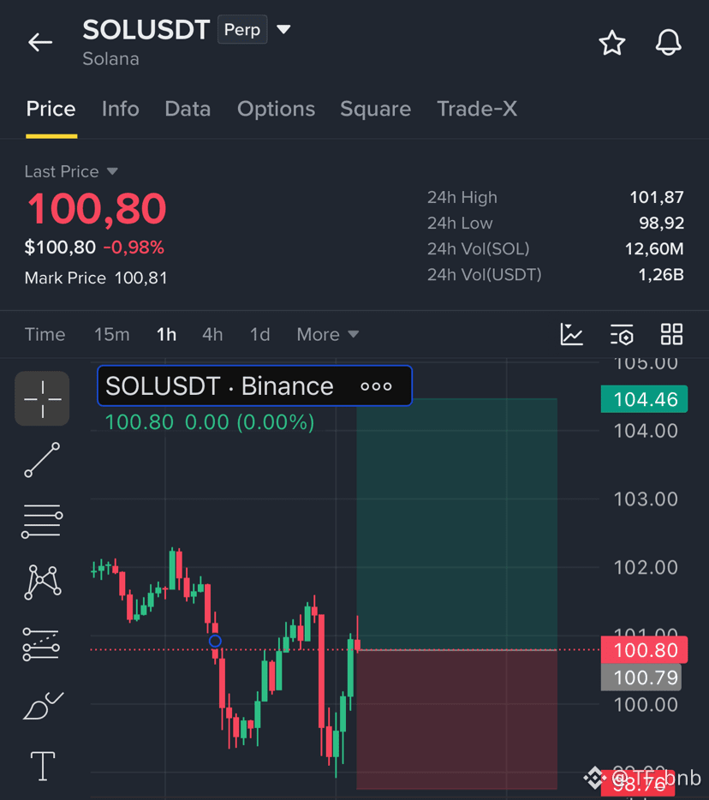Tap the back arrow icon
This screenshot has height=800, width=709.
[40, 42]
